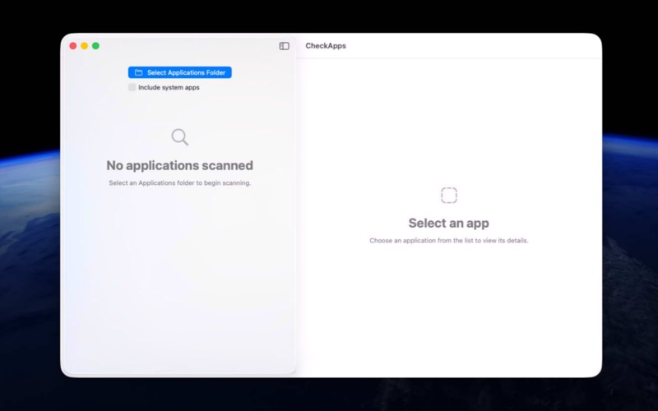Click the 'No applications scanned' heading
This screenshot has width=658, height=411.
pyautogui.click(x=179, y=165)
